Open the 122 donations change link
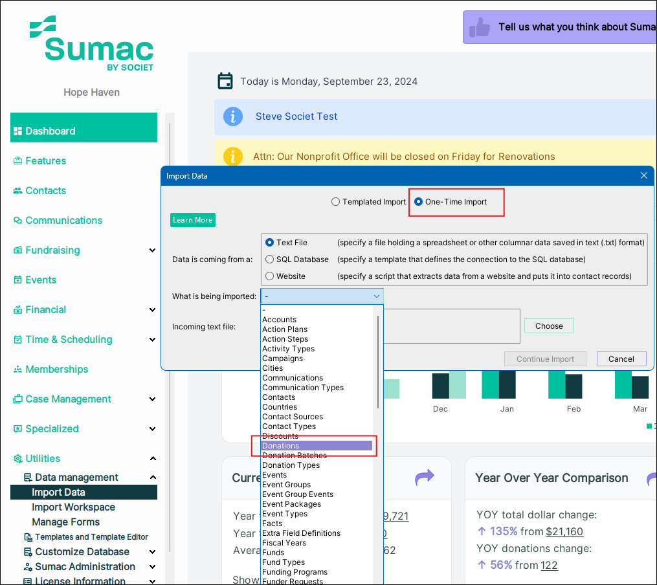 point(549,565)
